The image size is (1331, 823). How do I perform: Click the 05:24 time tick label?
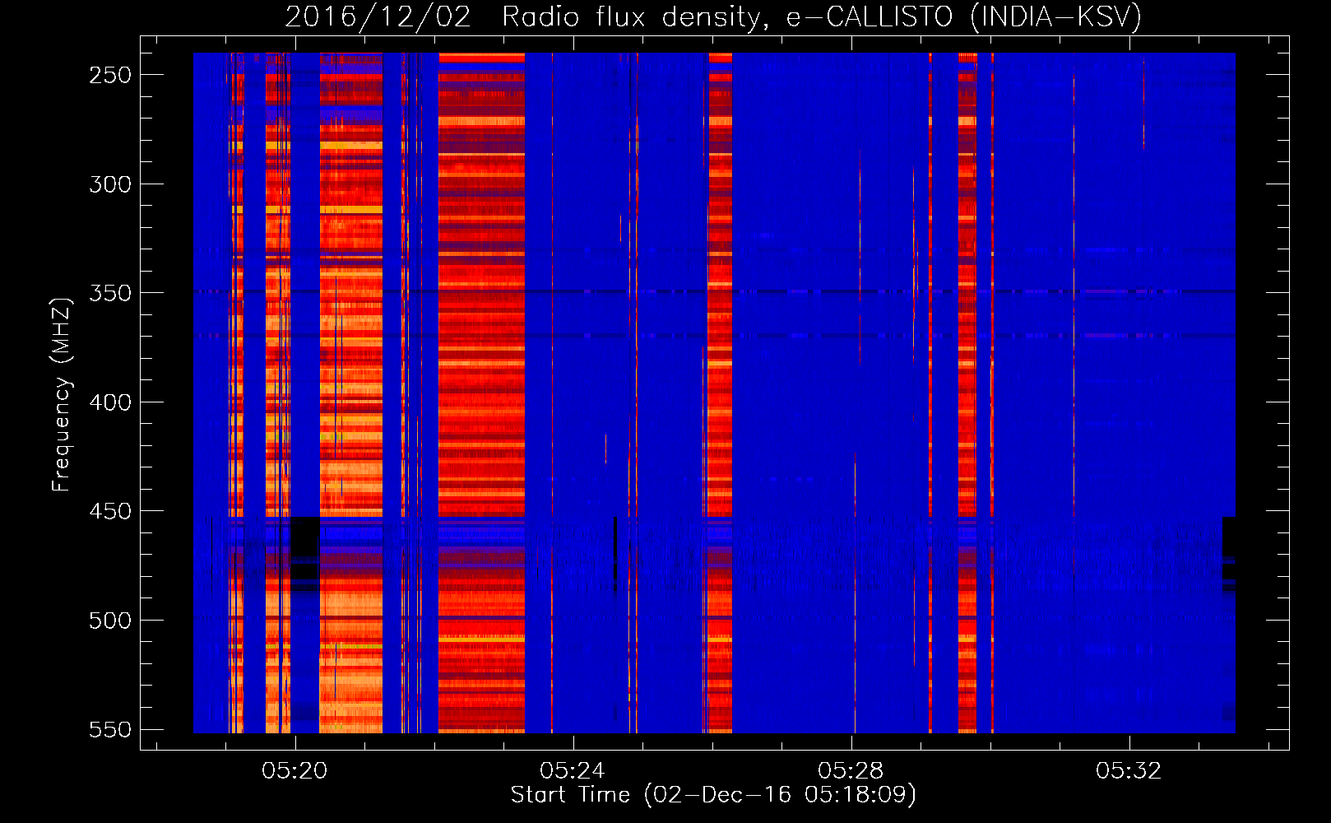(573, 771)
